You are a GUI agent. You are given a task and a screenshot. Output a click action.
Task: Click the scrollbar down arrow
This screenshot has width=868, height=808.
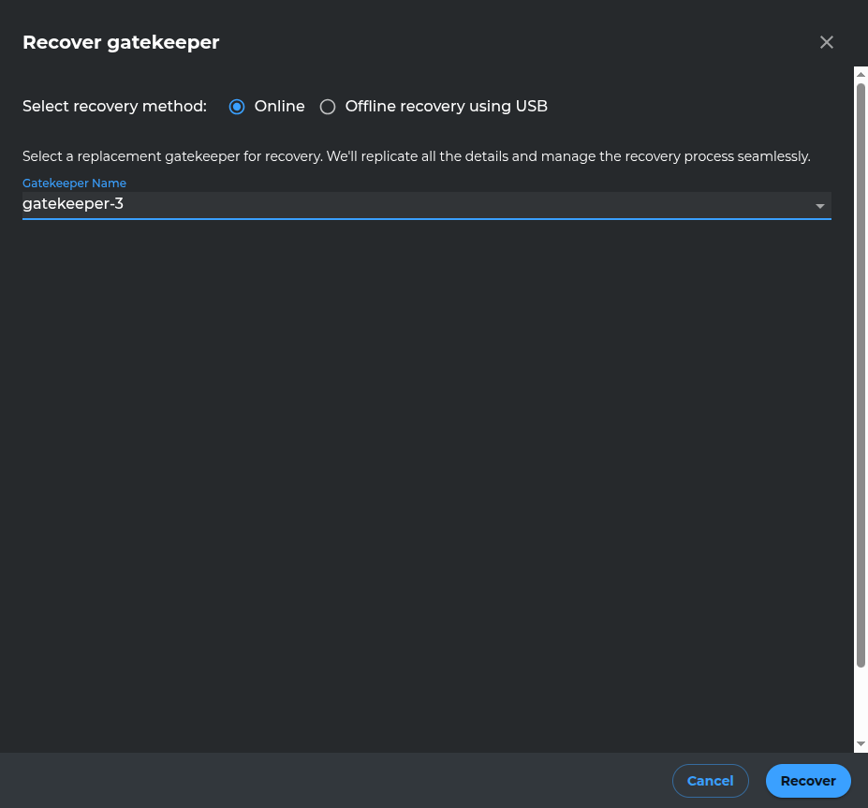click(861, 744)
